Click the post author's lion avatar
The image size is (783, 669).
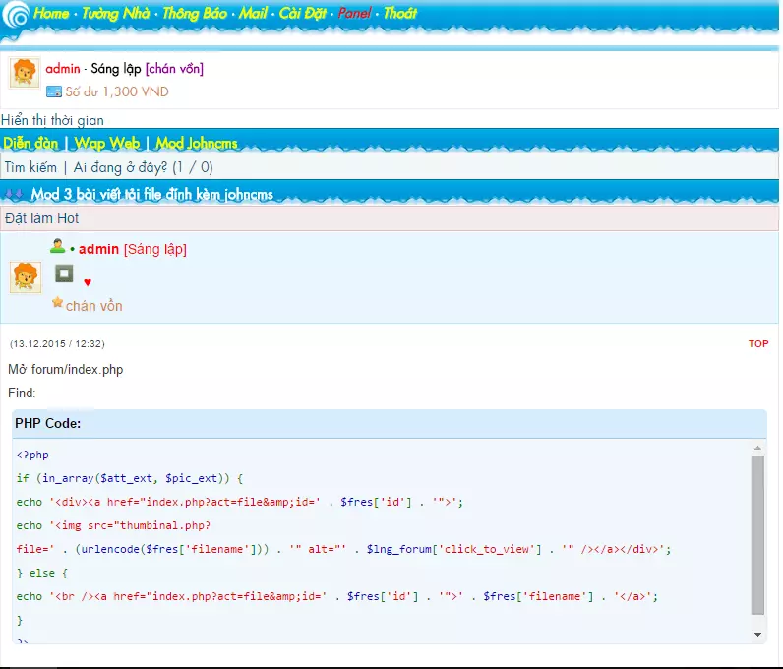26,277
